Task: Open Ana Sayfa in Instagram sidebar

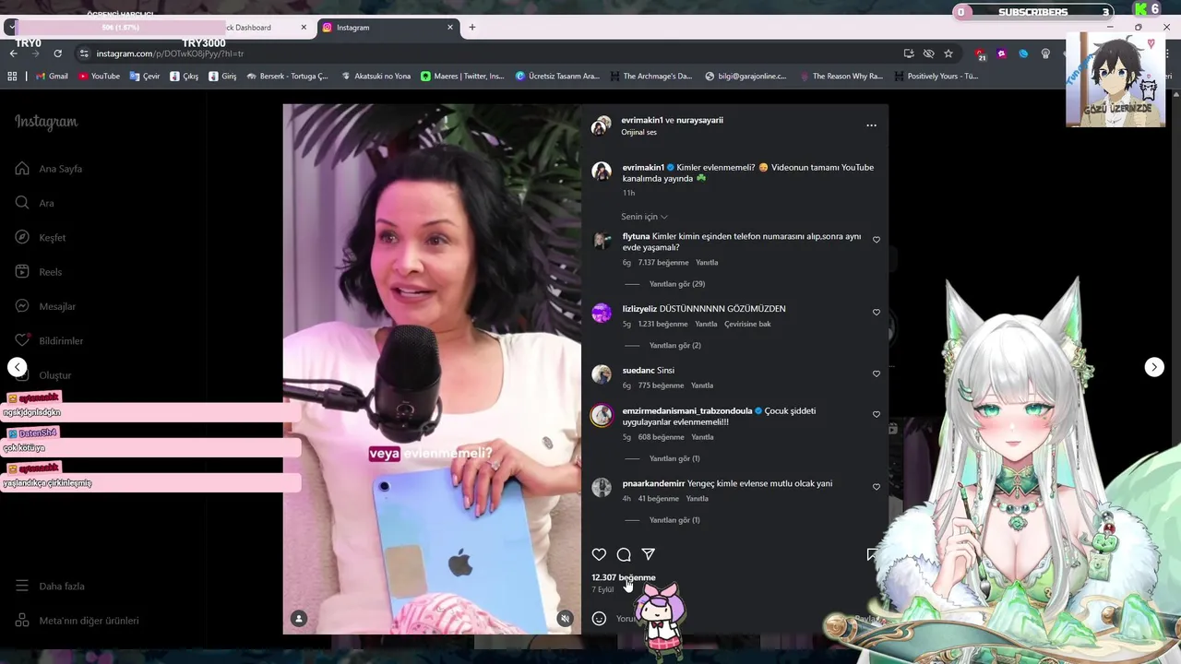Action: (x=49, y=169)
